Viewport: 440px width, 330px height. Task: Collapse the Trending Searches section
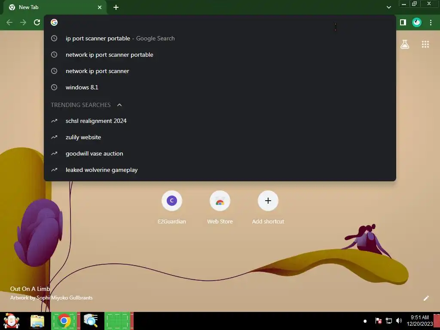[x=119, y=105]
